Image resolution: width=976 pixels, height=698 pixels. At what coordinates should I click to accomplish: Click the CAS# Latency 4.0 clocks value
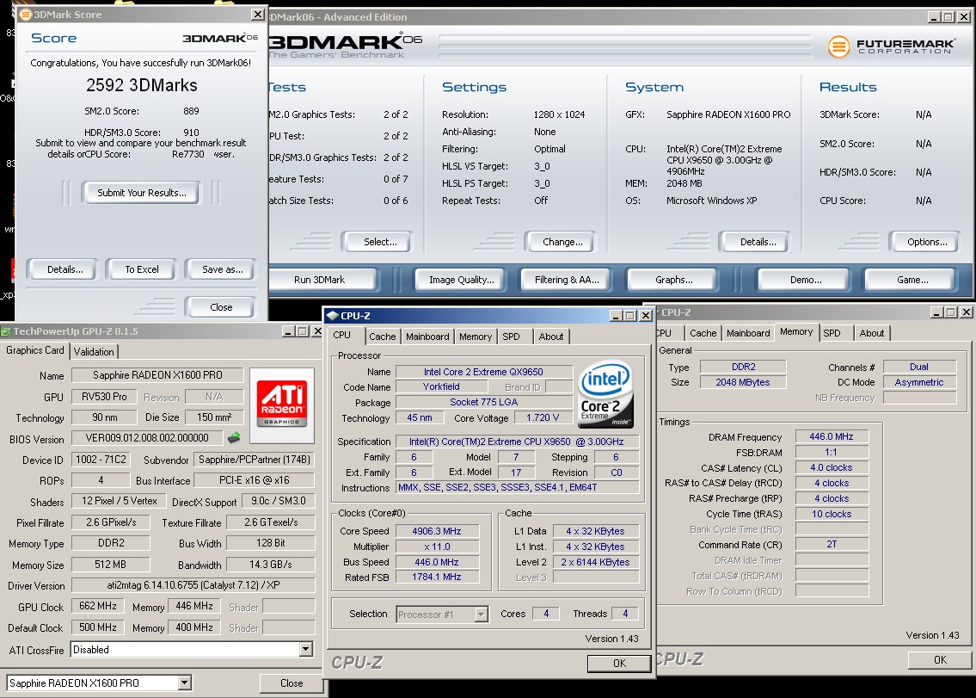coord(831,467)
